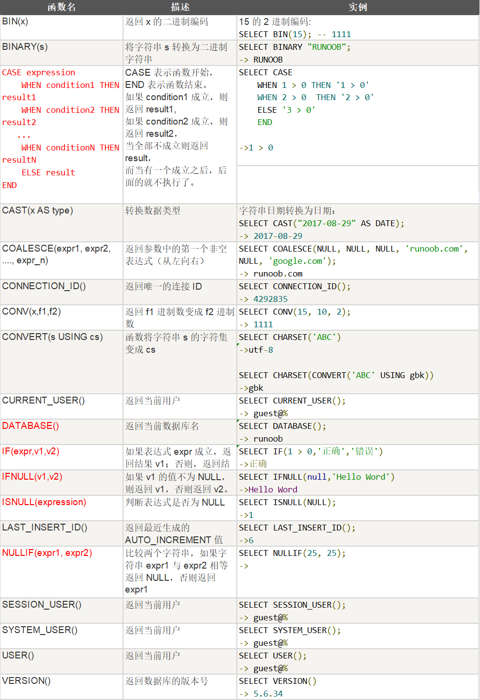Image resolution: width=480 pixels, height=700 pixels.
Task: Click the ISNULL(expression) cell
Action: click(x=44, y=502)
